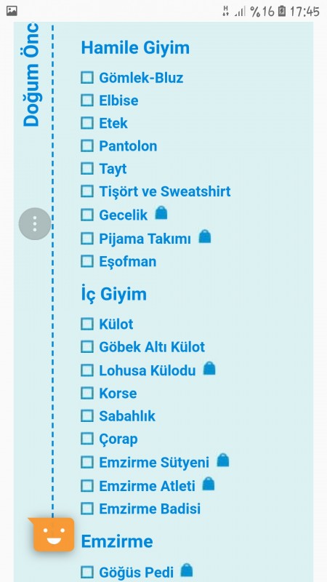Tap the bag icon next to Emzirme Sütyeni
Image resolution: width=327 pixels, height=582 pixels.
click(x=223, y=461)
